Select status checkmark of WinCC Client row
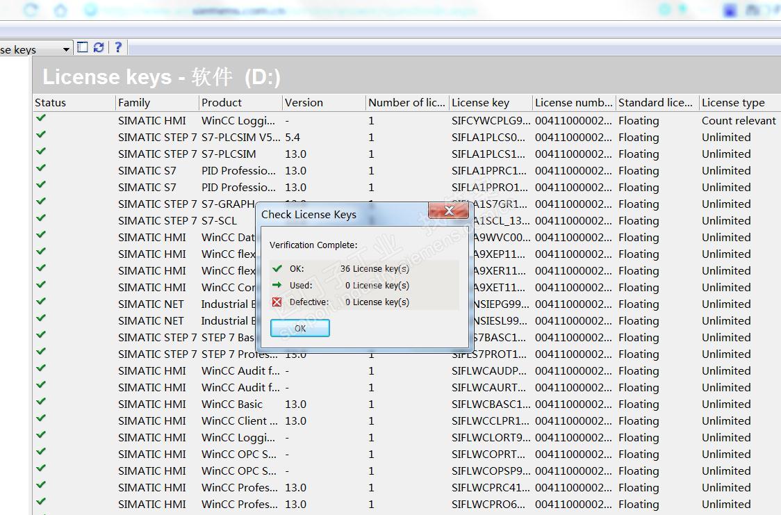The image size is (781, 515). (41, 418)
